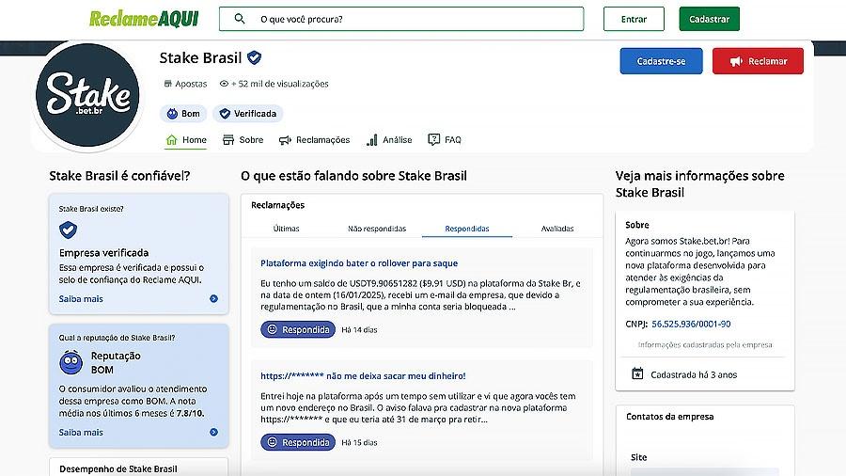Click the eye icon next to visualizações
The width and height of the screenshot is (846, 476).
pyautogui.click(x=224, y=84)
